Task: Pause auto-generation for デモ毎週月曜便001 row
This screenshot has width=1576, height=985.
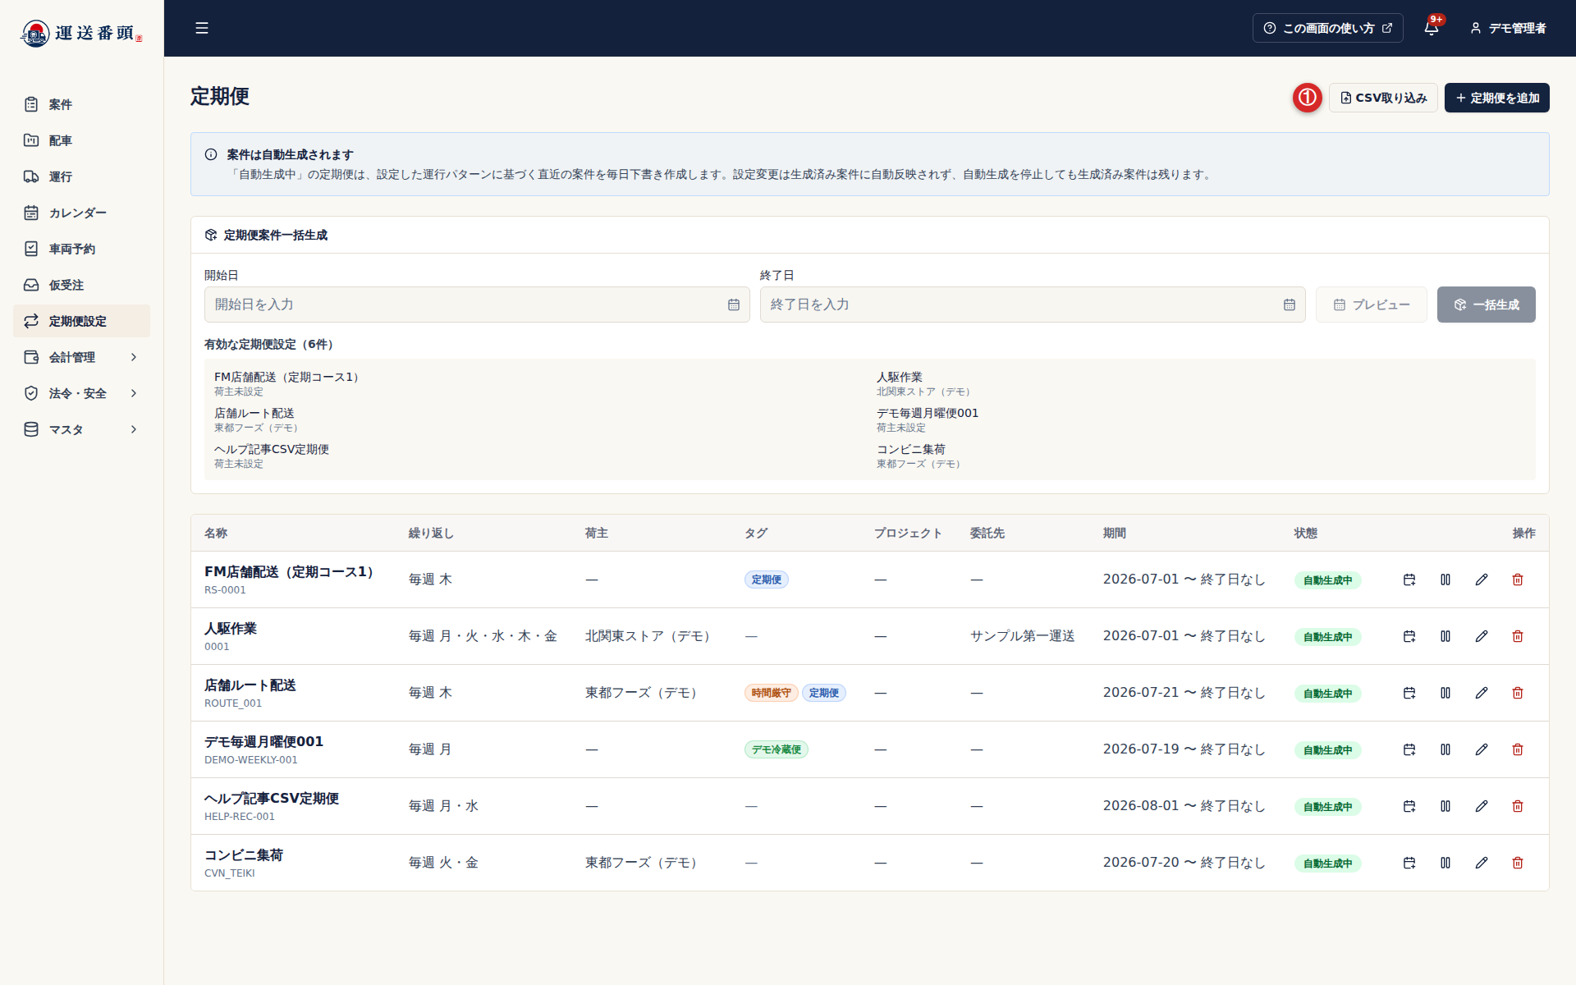Action: pos(1445,749)
